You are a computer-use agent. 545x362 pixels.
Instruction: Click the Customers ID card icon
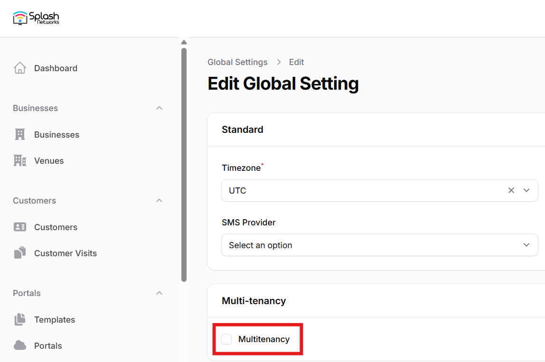pos(20,227)
